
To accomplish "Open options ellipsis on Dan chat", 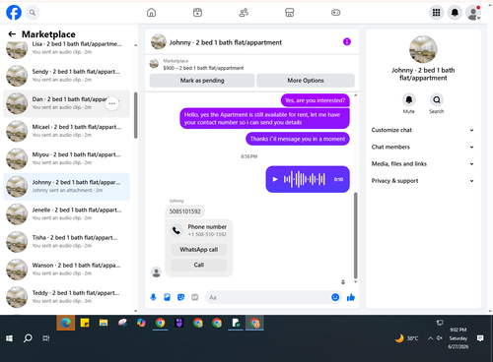I will click(112, 103).
